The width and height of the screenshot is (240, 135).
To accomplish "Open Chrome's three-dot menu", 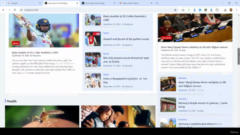I will coord(237,10).
